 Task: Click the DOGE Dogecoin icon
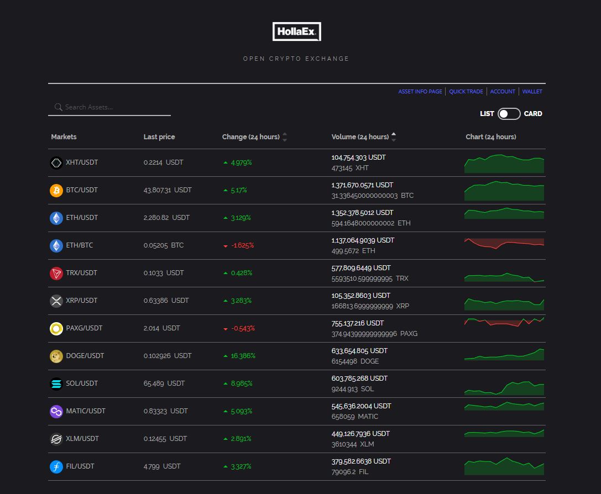(56, 356)
